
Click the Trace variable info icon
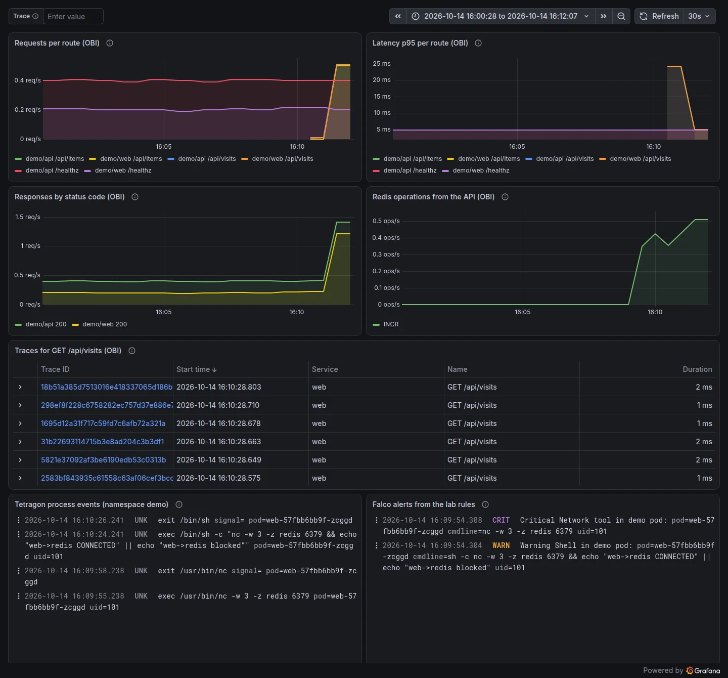(x=35, y=16)
